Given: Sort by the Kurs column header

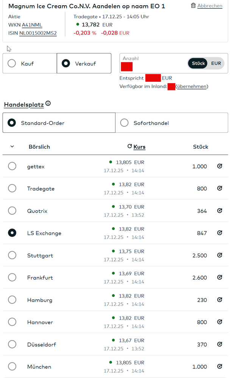Looking at the screenshot, I should (x=139, y=147).
